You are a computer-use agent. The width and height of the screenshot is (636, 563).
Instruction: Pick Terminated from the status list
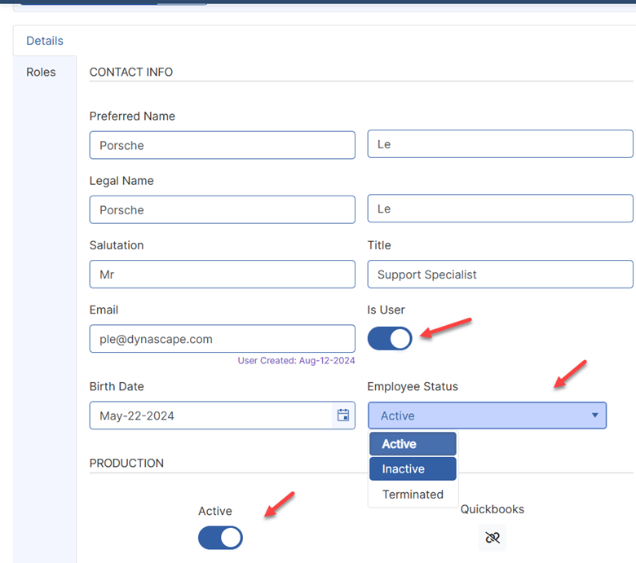tap(413, 495)
